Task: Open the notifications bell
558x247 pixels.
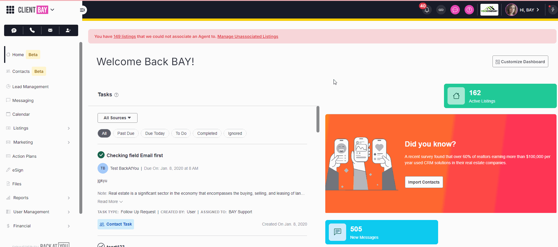Action: click(x=427, y=10)
